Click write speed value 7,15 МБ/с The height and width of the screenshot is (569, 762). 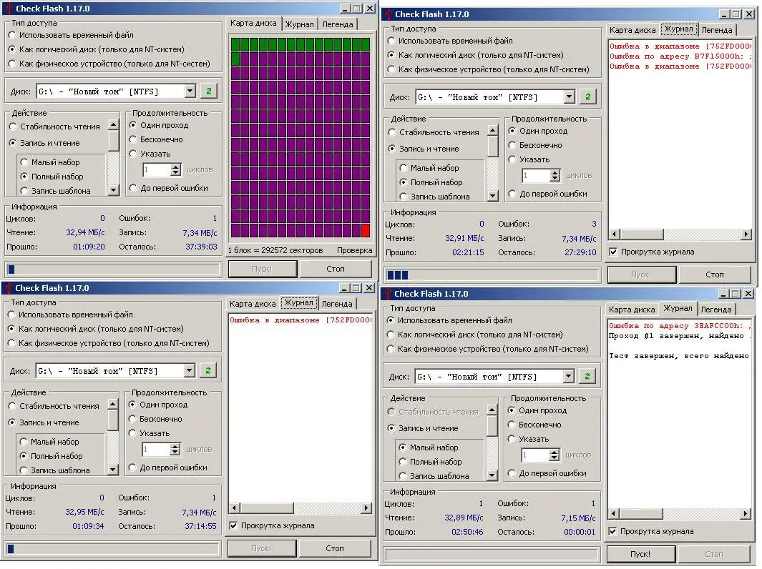578,518
